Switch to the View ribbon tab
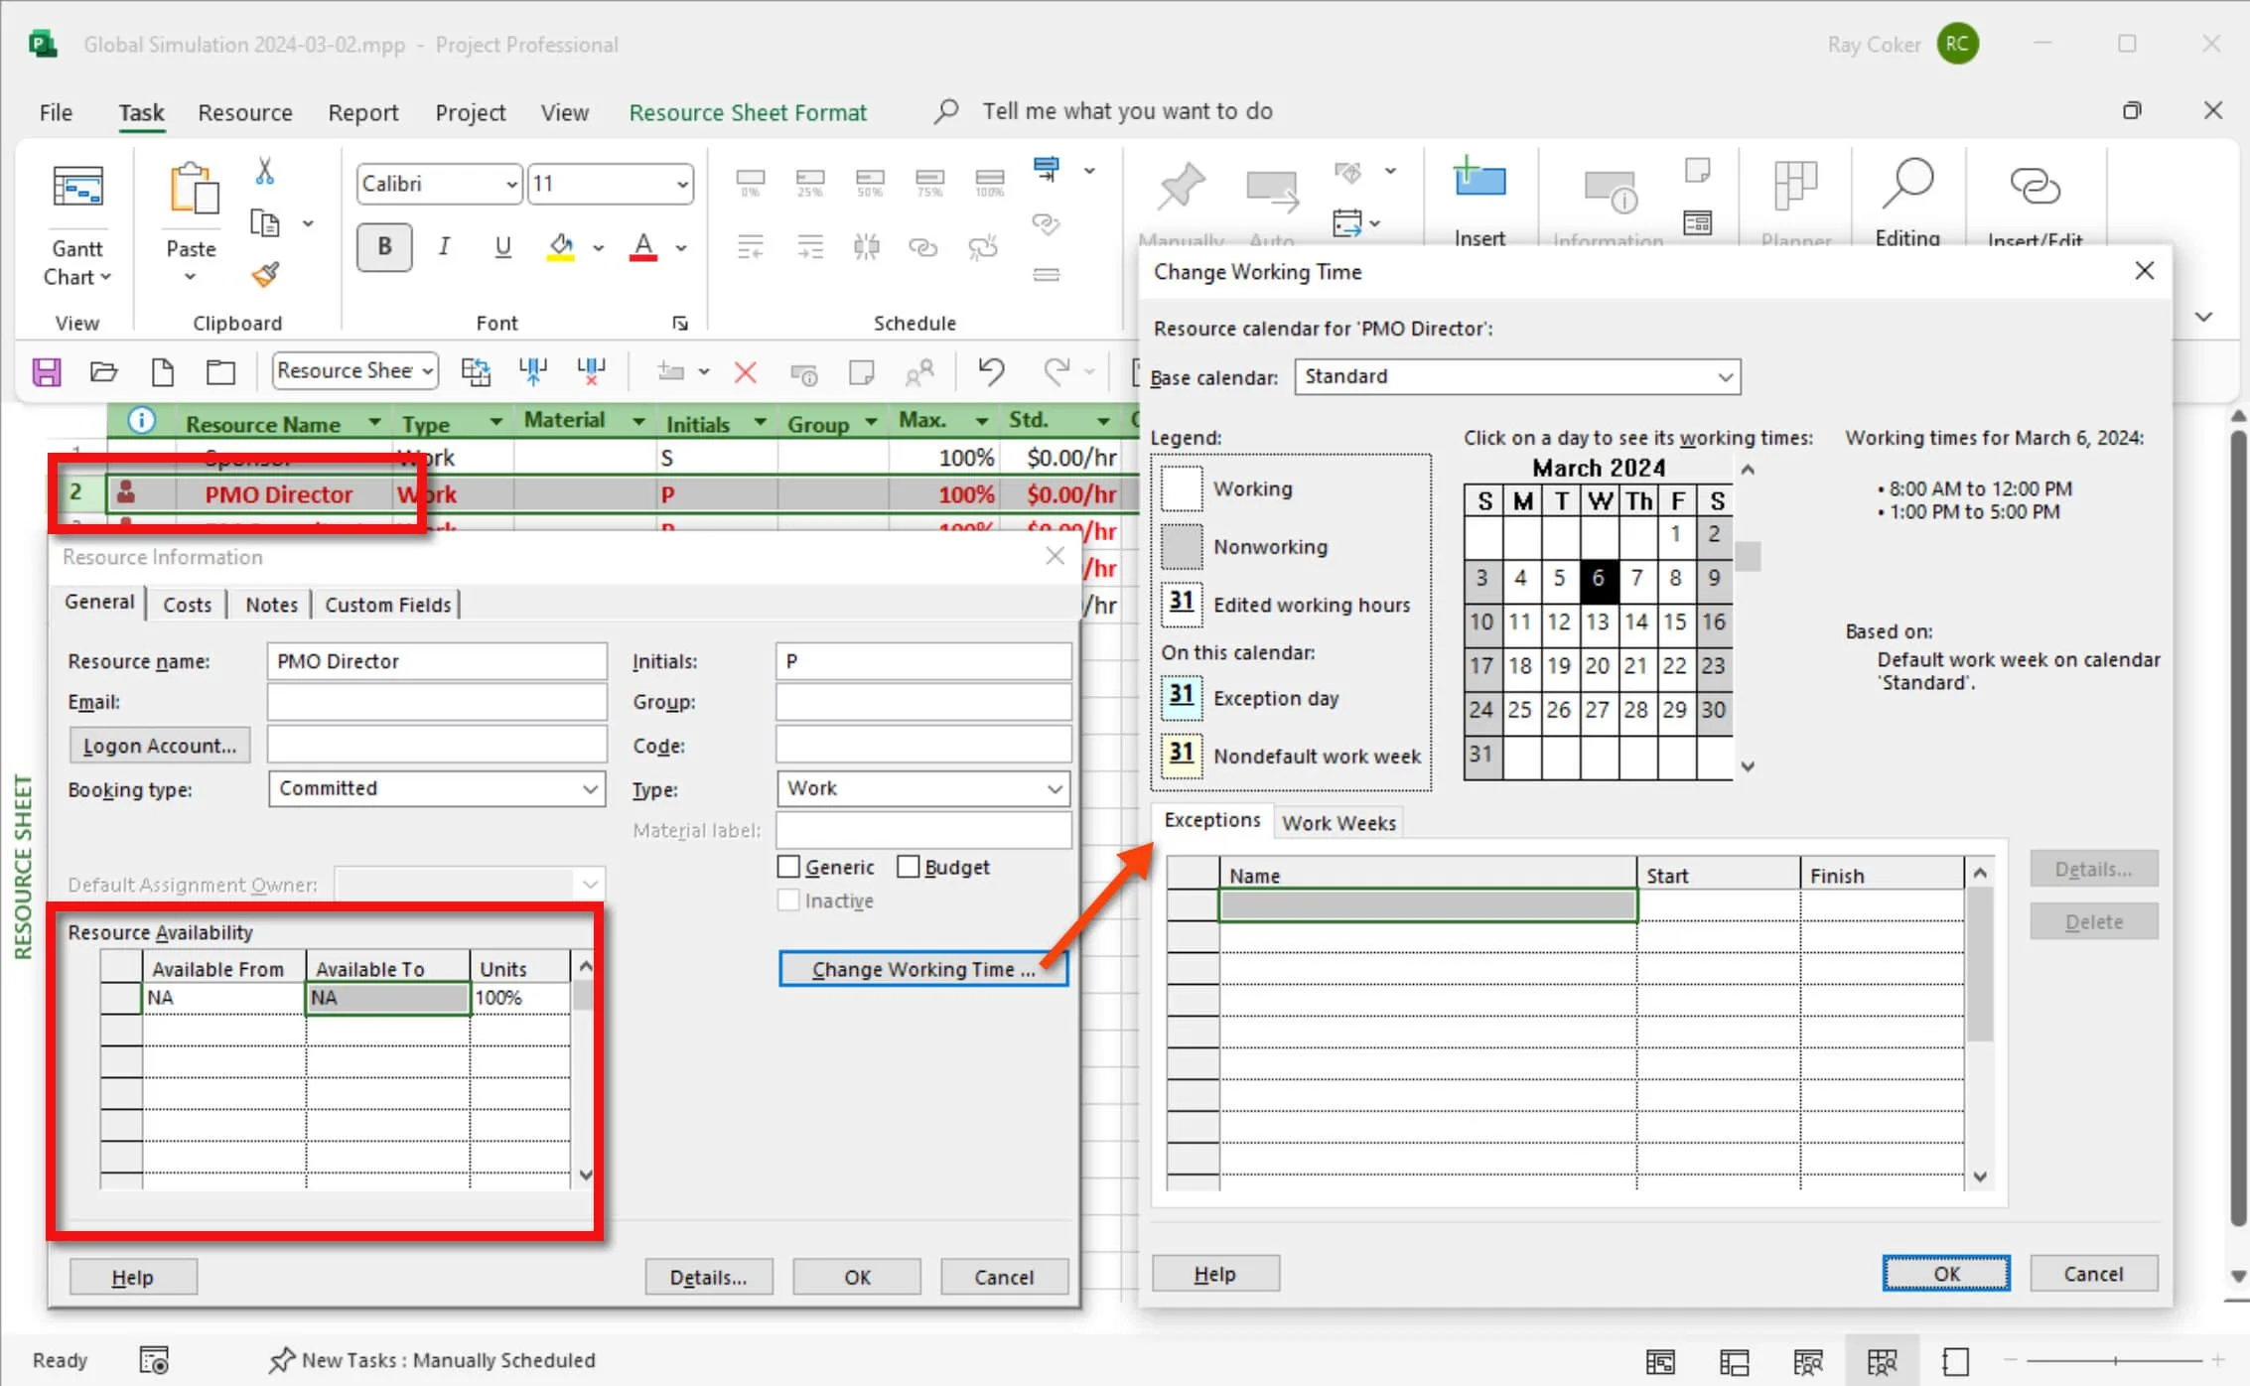This screenshot has height=1386, width=2250. click(x=564, y=112)
